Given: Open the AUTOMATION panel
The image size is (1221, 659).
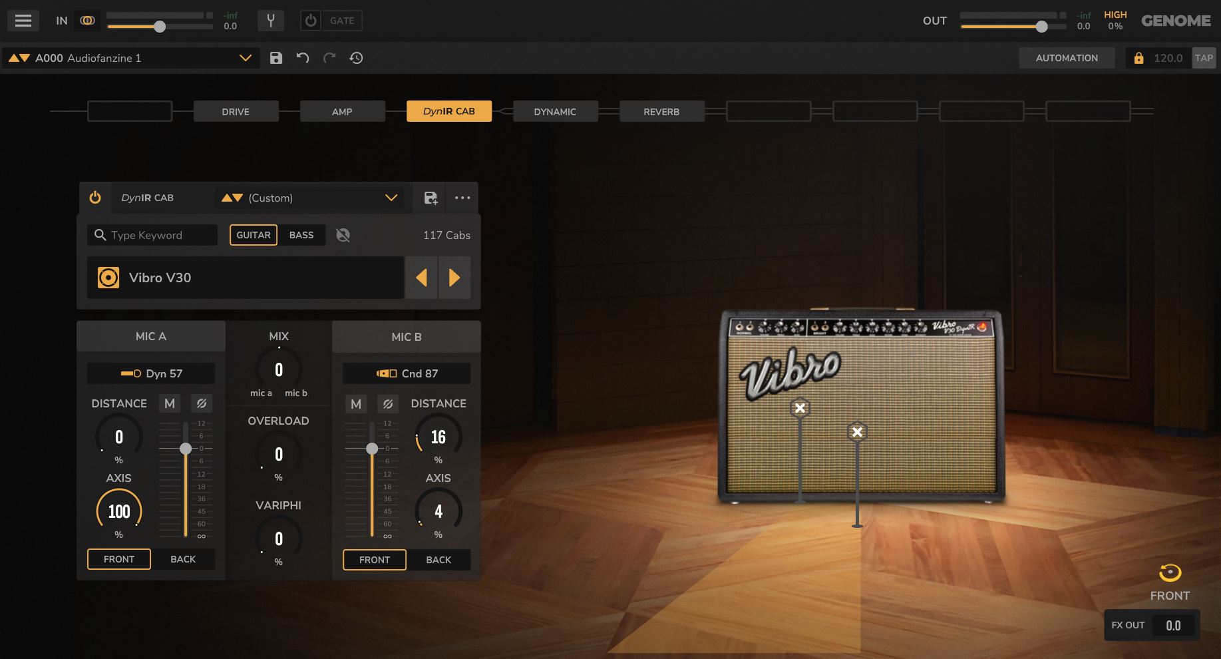Looking at the screenshot, I should tap(1067, 58).
